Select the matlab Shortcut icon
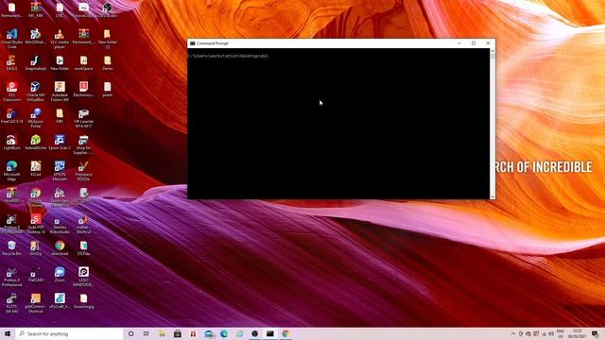This screenshot has height=340, width=605. 83,224
